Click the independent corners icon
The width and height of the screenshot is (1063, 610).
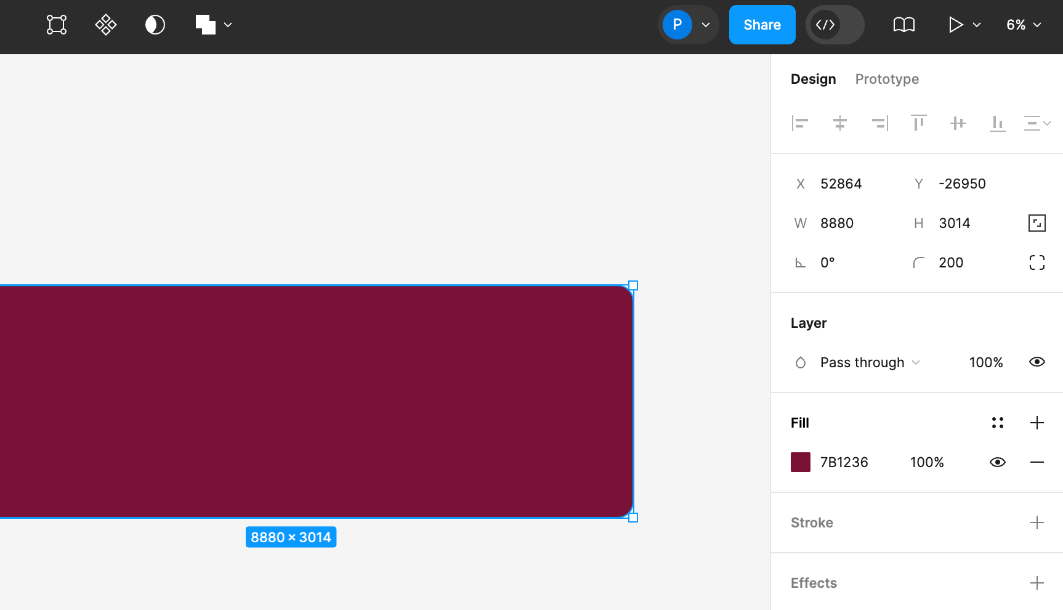coord(1037,262)
